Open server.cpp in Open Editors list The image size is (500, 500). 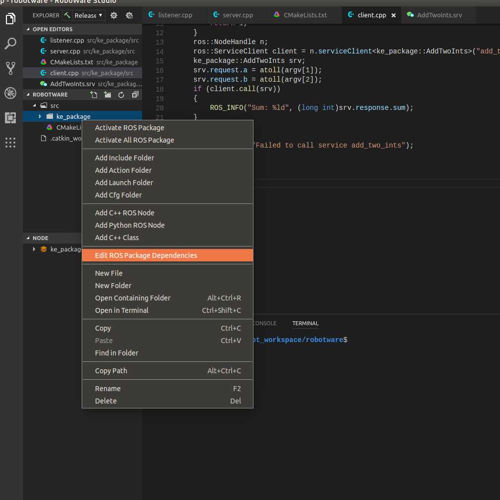[82, 51]
